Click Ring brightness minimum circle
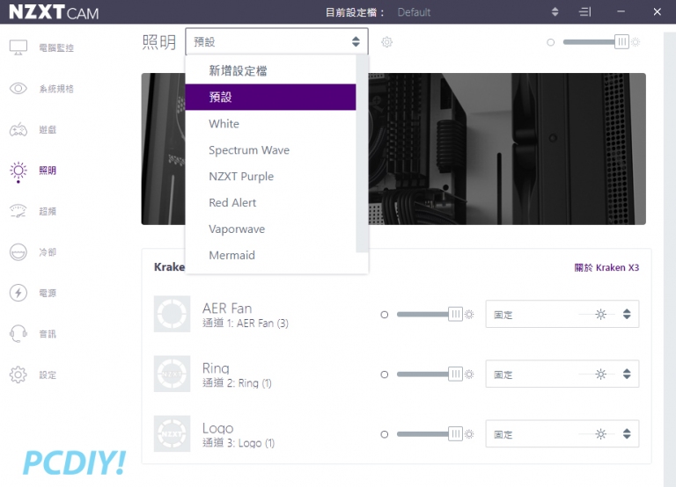Screen dimensions: 676x487 (x=384, y=374)
